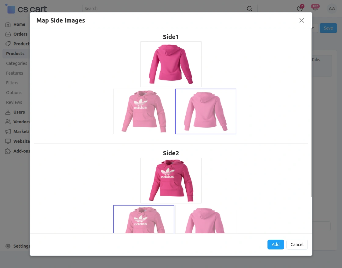Dismiss the dialog using Cancel
This screenshot has width=342, height=268.
click(297, 245)
